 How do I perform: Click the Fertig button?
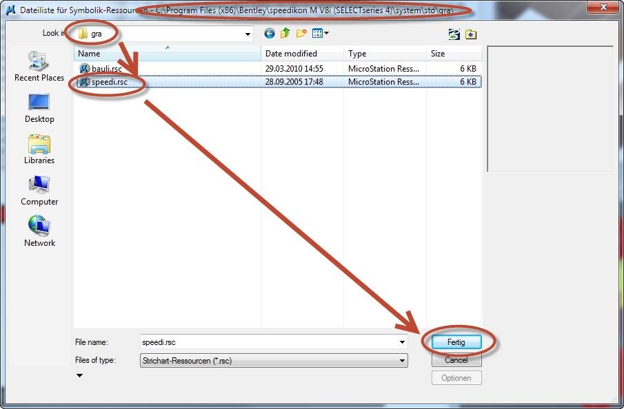point(456,342)
